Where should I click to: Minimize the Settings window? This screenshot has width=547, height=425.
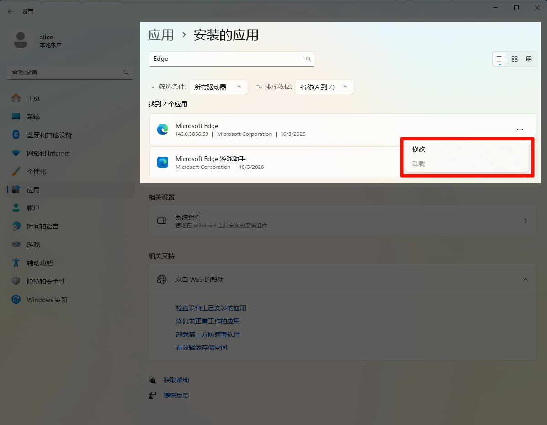[x=495, y=8]
